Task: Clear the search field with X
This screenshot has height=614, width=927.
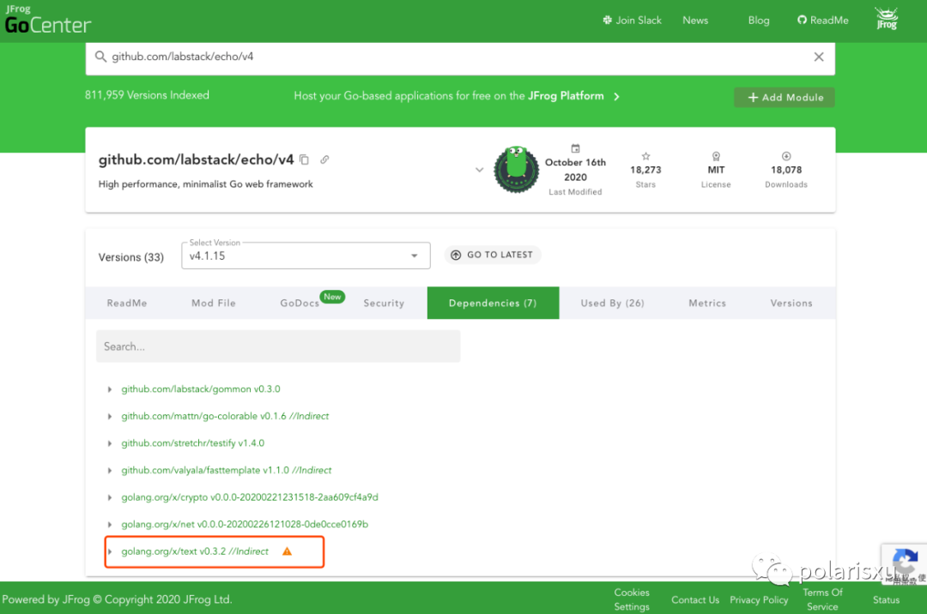Action: coord(819,57)
